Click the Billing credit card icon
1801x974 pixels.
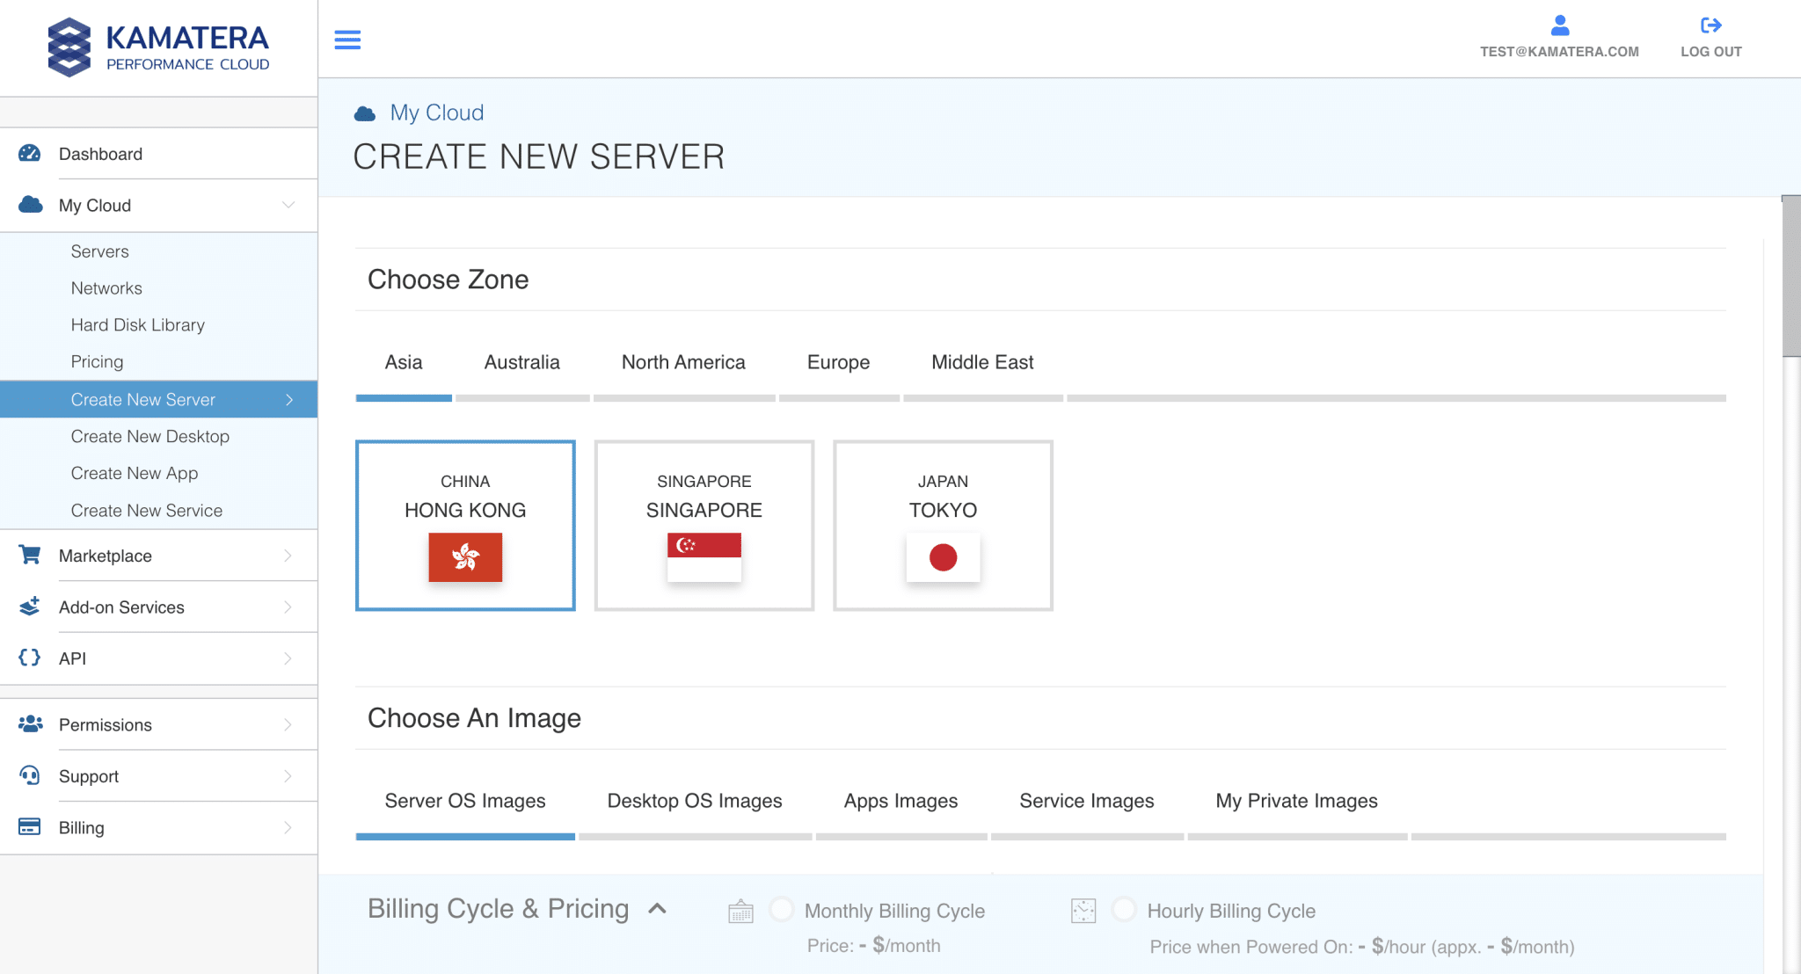(29, 827)
